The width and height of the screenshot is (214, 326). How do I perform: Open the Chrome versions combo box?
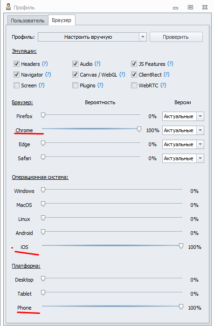click(x=183, y=130)
